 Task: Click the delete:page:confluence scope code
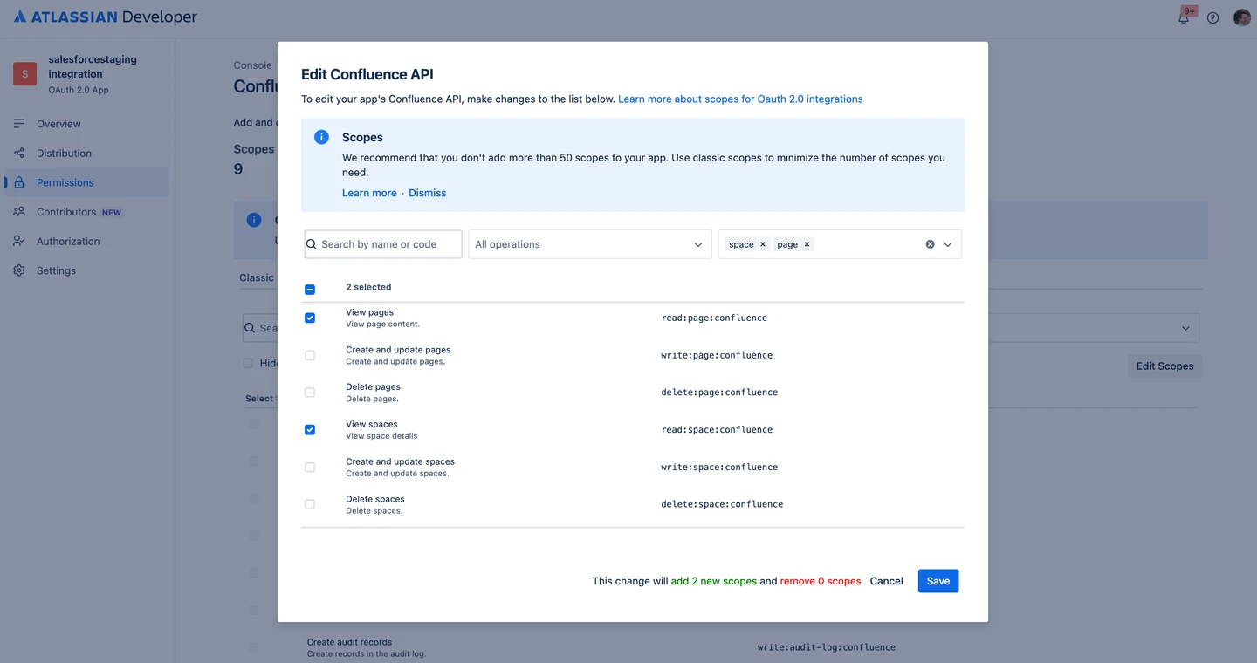pyautogui.click(x=719, y=393)
